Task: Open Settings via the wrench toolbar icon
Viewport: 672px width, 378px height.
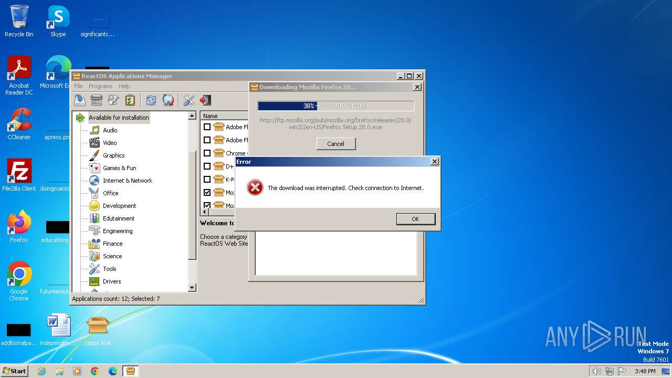Action: (189, 100)
